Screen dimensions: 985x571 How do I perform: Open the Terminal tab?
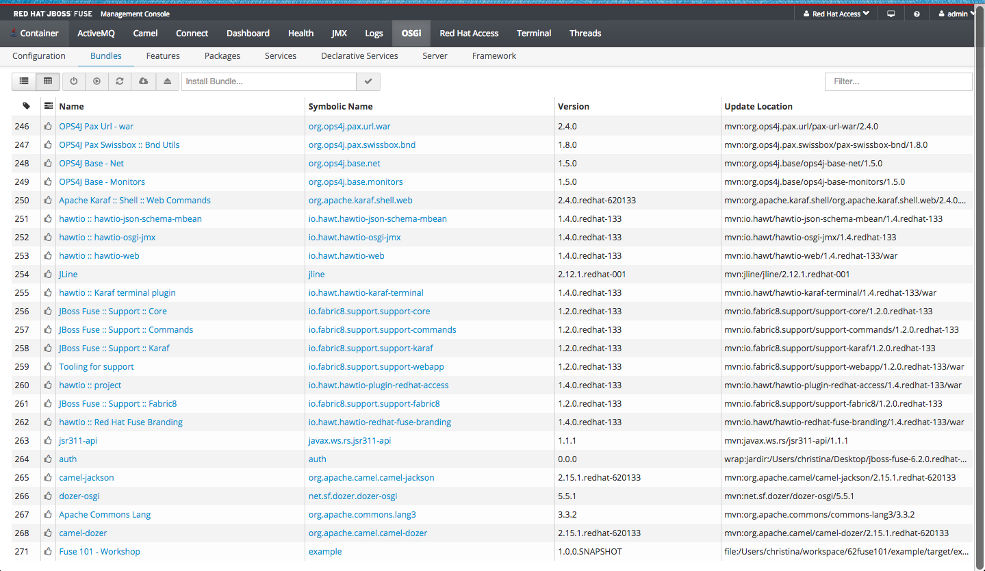[533, 33]
